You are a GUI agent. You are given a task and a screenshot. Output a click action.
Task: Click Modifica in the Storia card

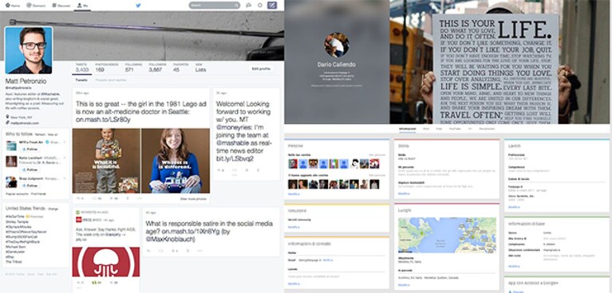pos(404,194)
